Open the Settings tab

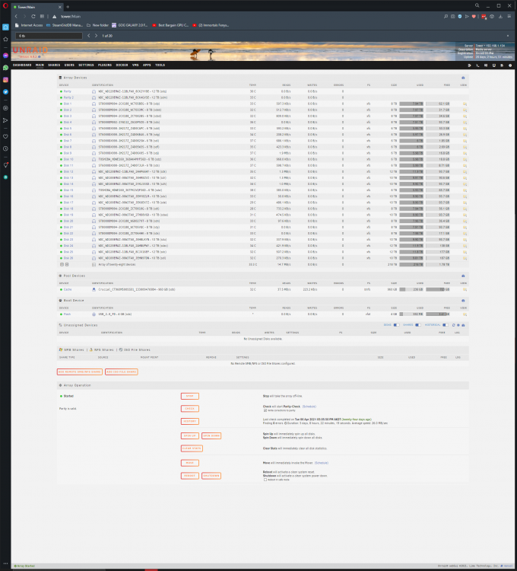[86, 65]
